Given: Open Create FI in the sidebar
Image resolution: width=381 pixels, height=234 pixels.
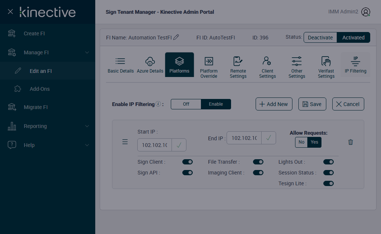Looking at the screenshot, I should coord(48,33).
